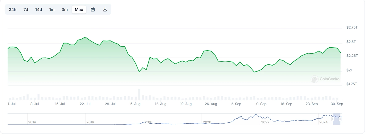Click 2014 on the overview timeline
Image resolution: width=370 pixels, height=135 pixels.
[x=32, y=122]
